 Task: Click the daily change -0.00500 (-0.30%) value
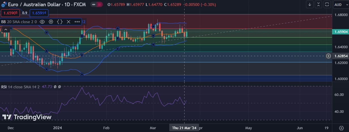click(x=200, y=5)
